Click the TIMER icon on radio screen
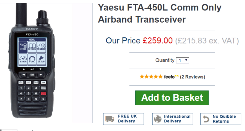 23,60
